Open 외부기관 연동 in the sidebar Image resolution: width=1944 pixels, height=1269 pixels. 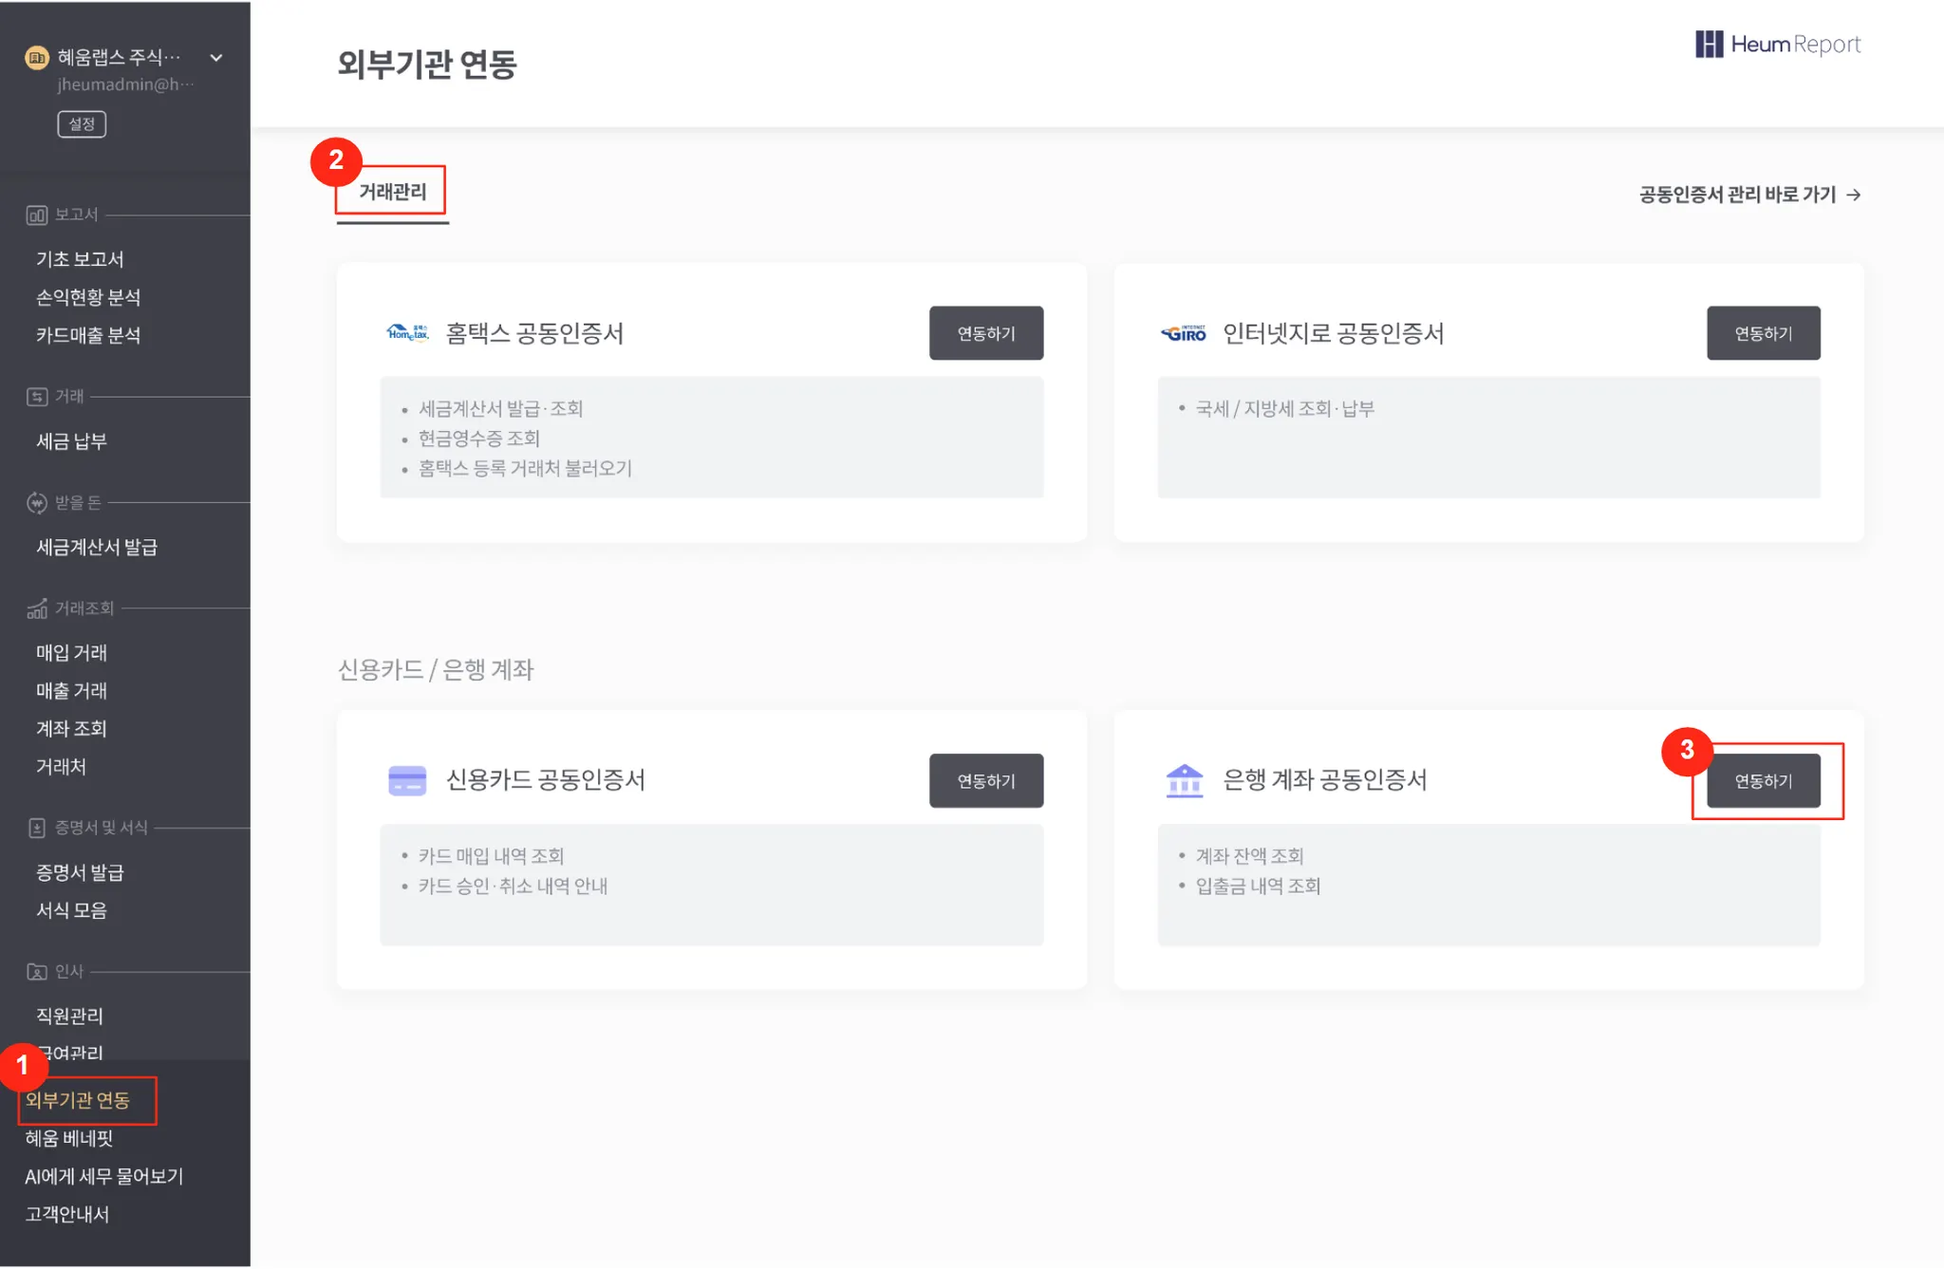(78, 1100)
